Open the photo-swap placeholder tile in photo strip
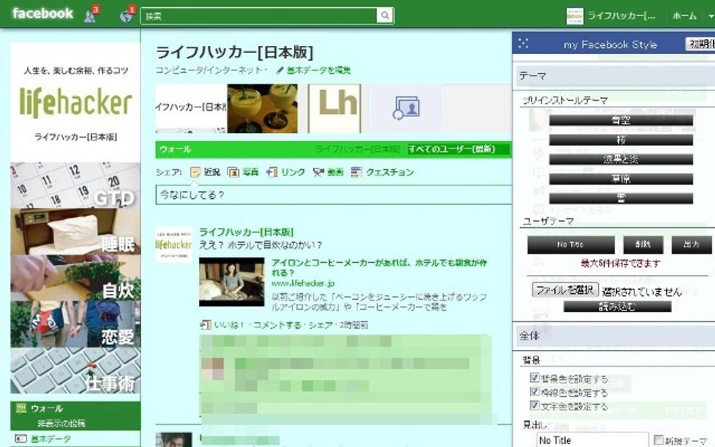 406,108
